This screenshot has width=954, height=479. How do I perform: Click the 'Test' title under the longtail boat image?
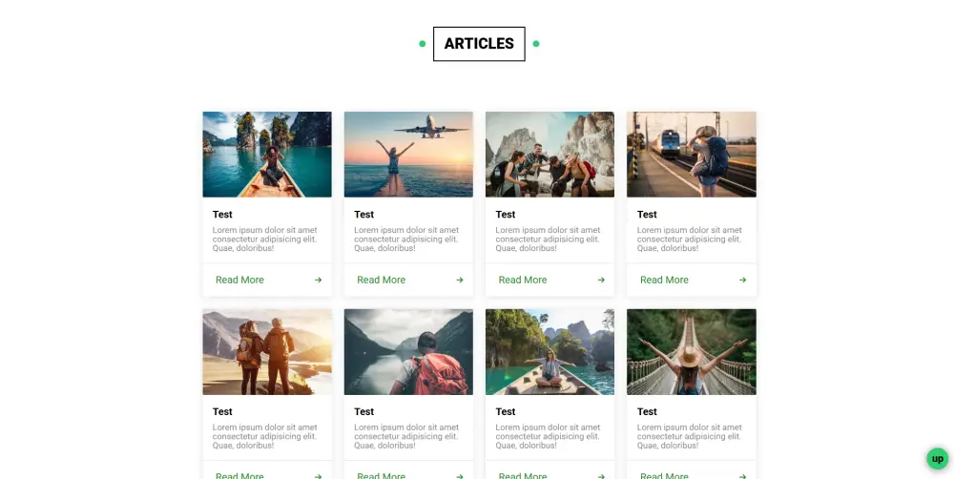pyautogui.click(x=222, y=215)
